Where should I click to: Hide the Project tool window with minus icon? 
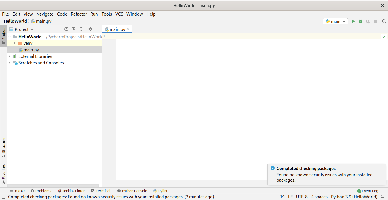98,29
